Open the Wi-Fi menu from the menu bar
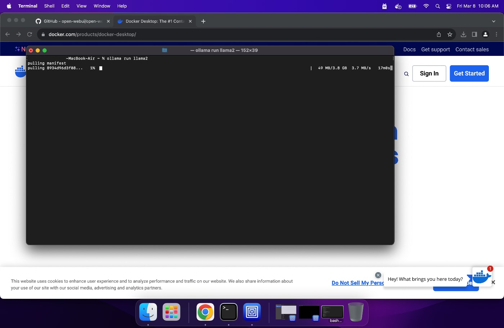The image size is (504, 328). 426,6
